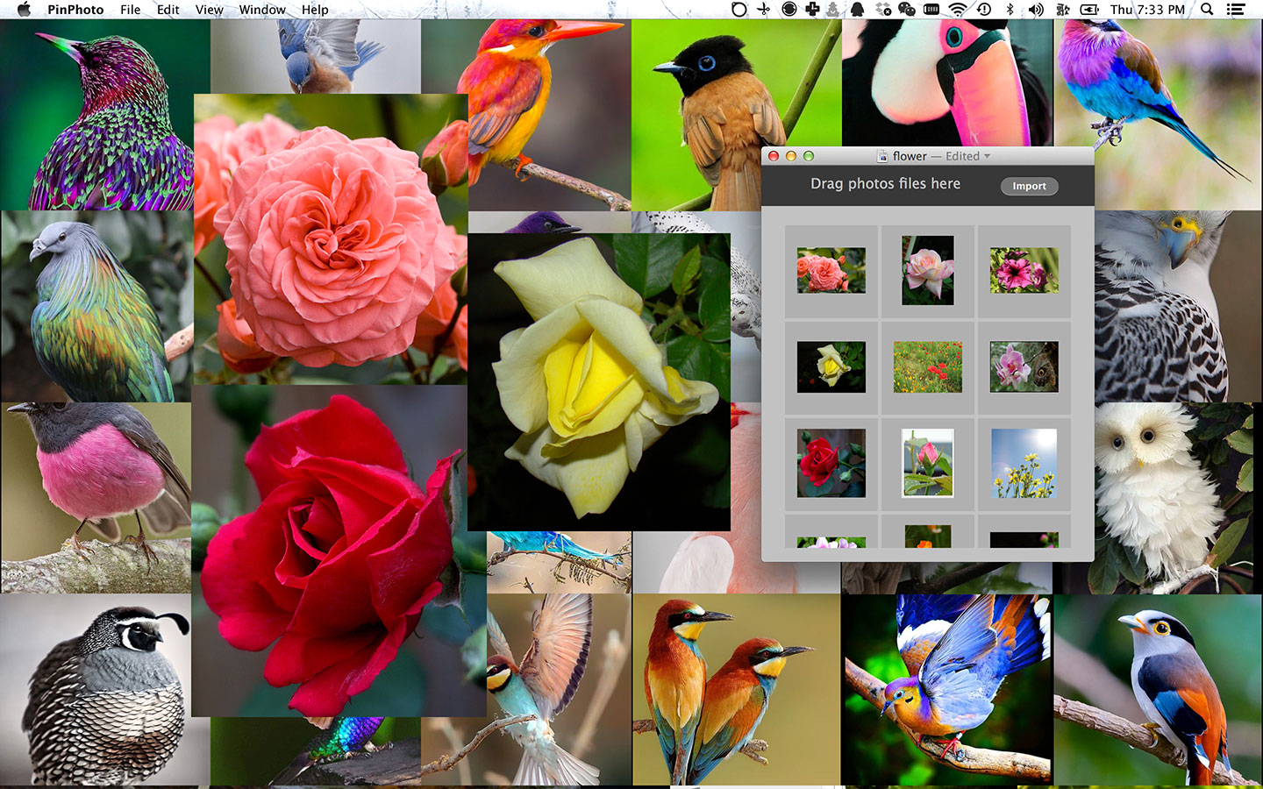Click the Import button
The height and width of the screenshot is (789, 1263).
point(1029,186)
